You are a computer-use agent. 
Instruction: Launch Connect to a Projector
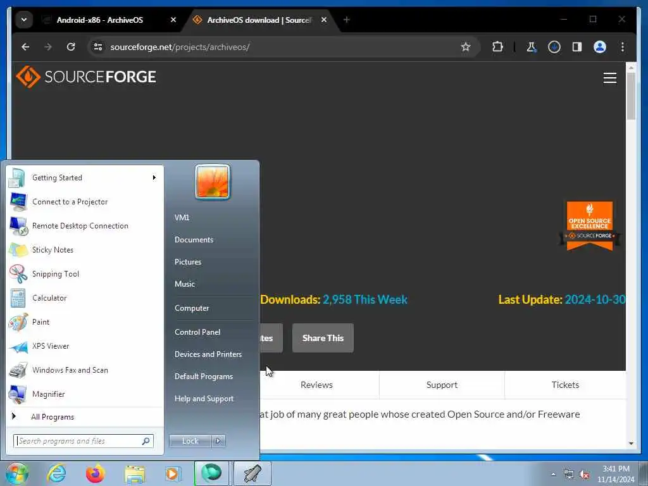point(85,202)
